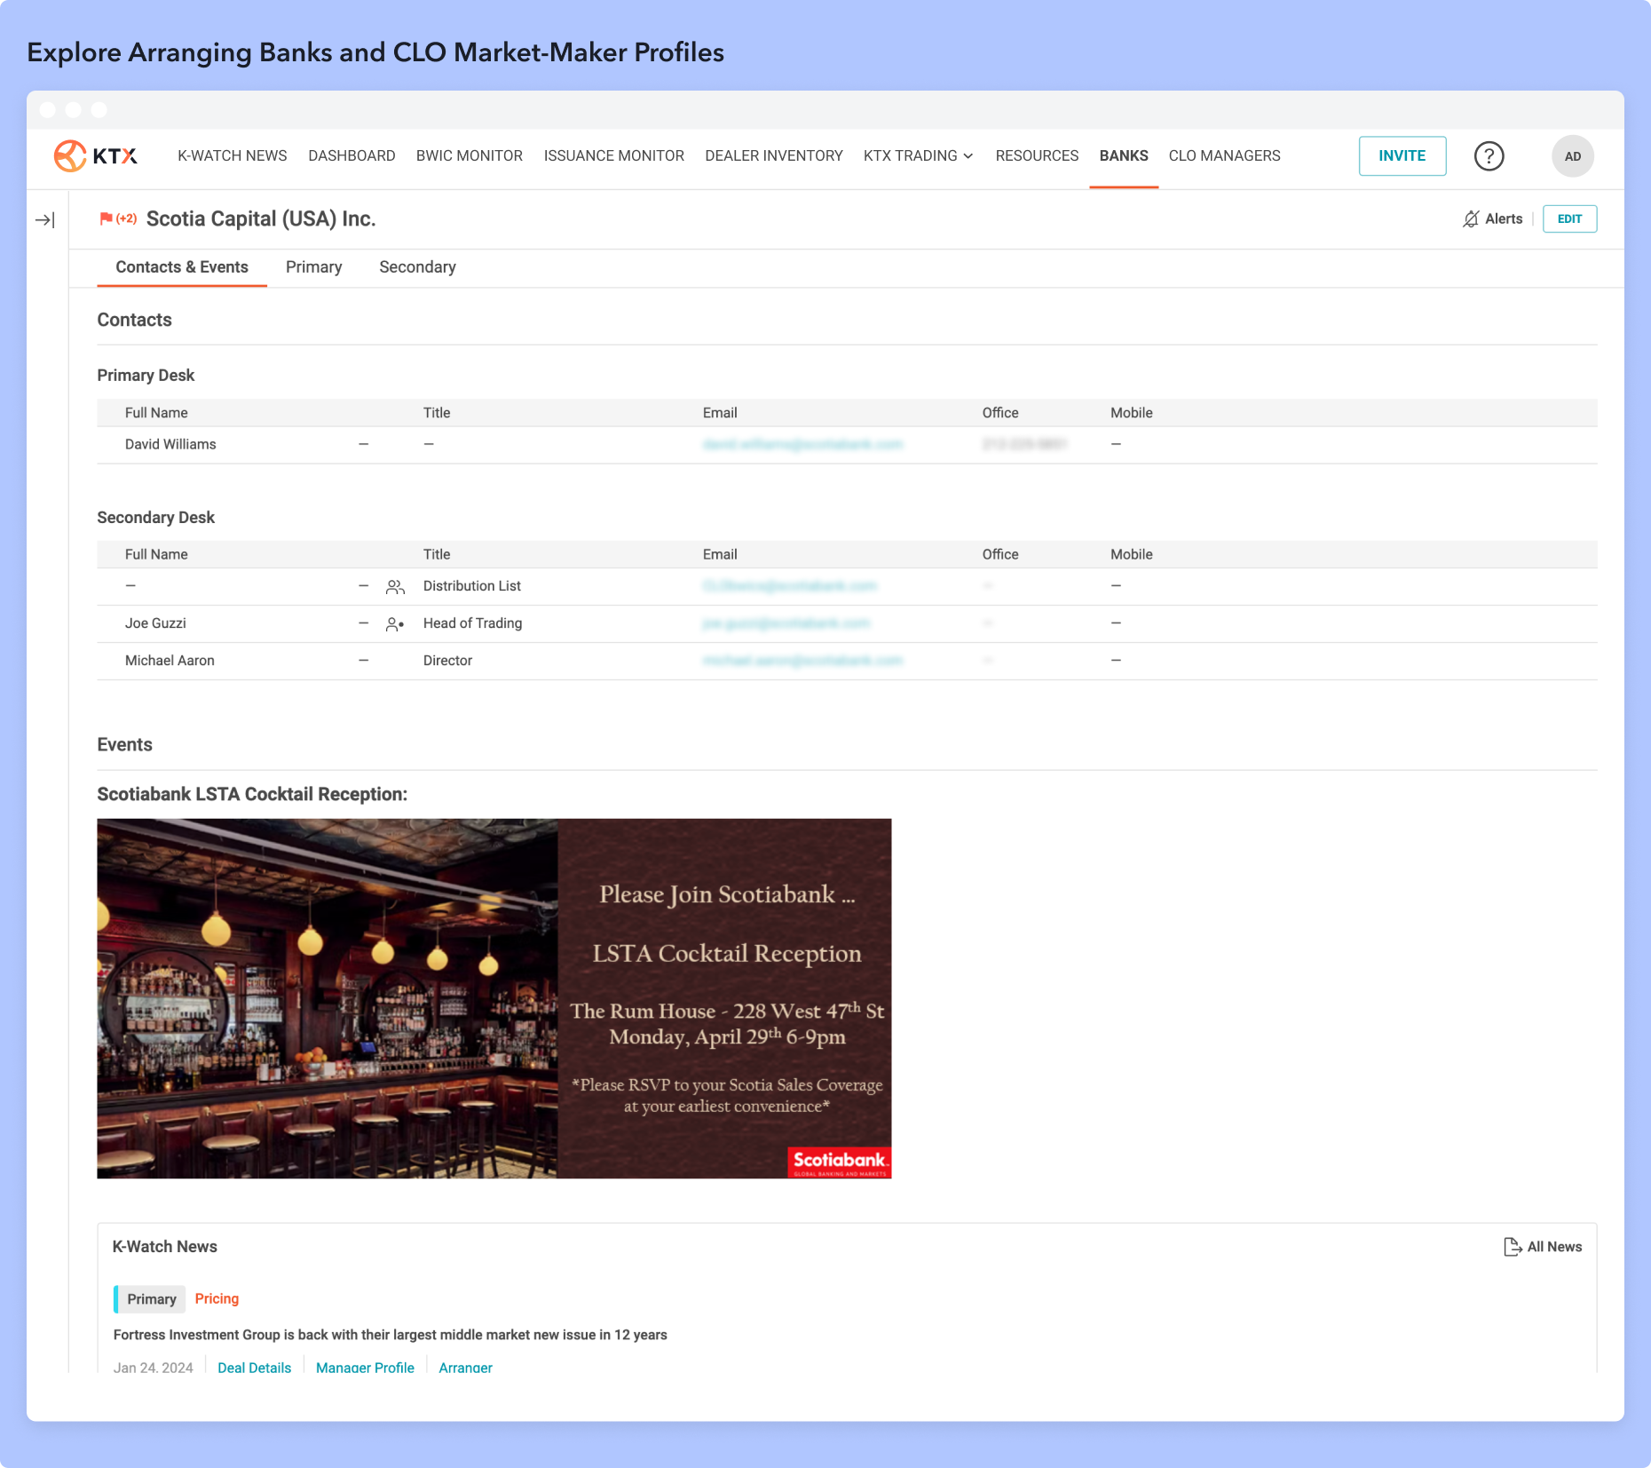The height and width of the screenshot is (1468, 1651).
Task: Switch to the Primary tab
Action: tap(313, 267)
